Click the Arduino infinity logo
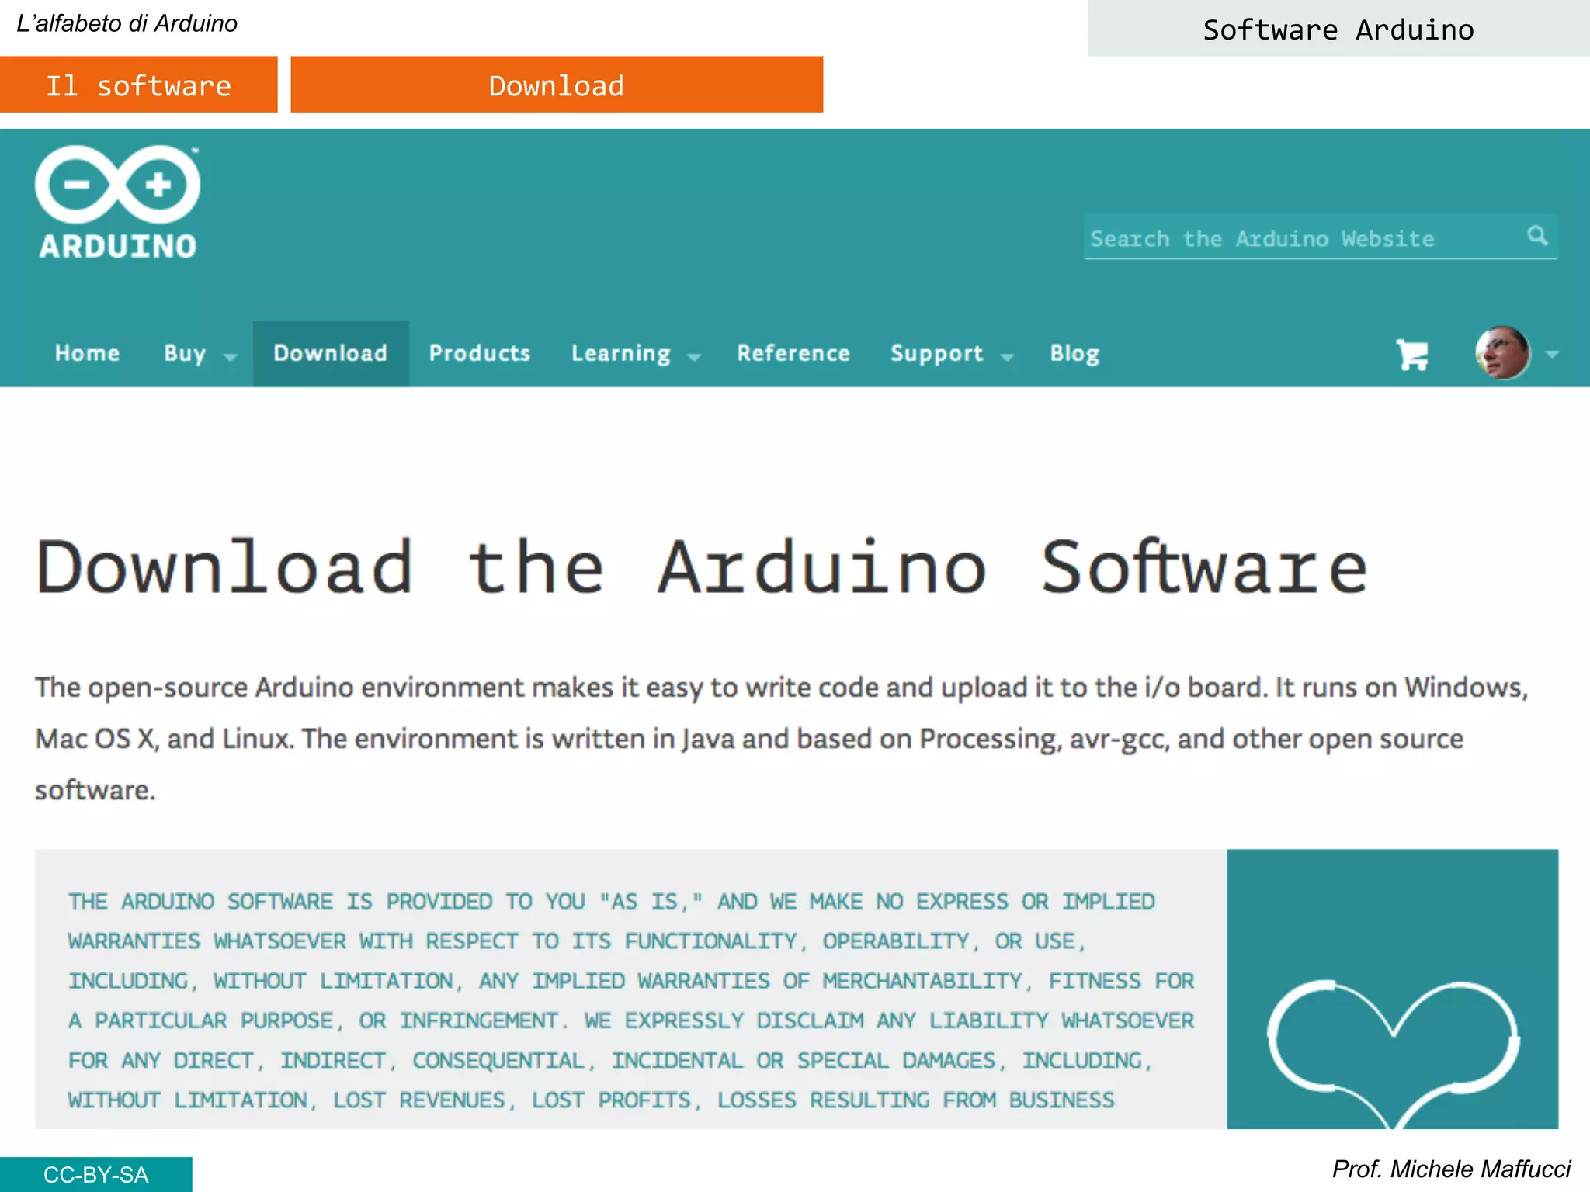This screenshot has height=1192, width=1590. pyautogui.click(x=117, y=202)
